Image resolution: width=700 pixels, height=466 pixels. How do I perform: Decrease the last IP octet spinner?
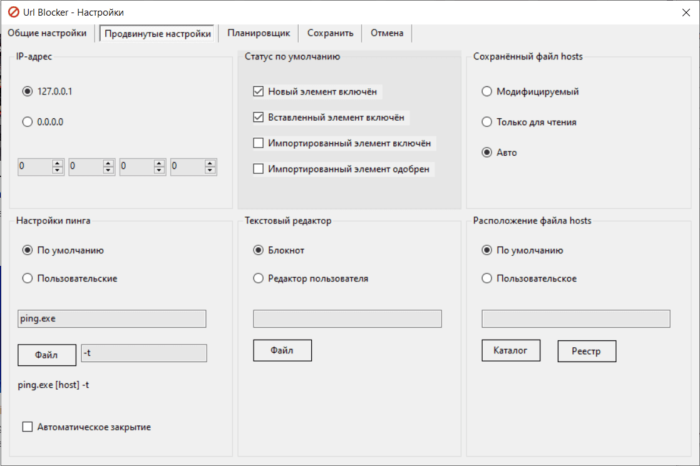211,170
